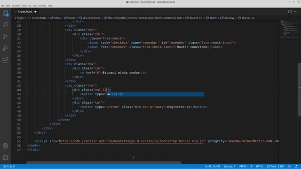Open the Run and Debug view
This screenshot has height=169, width=301.
pyautogui.click(x=5, y=48)
